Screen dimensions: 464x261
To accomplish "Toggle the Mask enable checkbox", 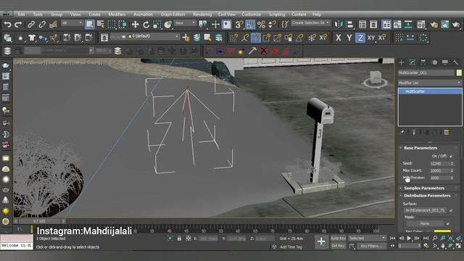I will 448,224.
